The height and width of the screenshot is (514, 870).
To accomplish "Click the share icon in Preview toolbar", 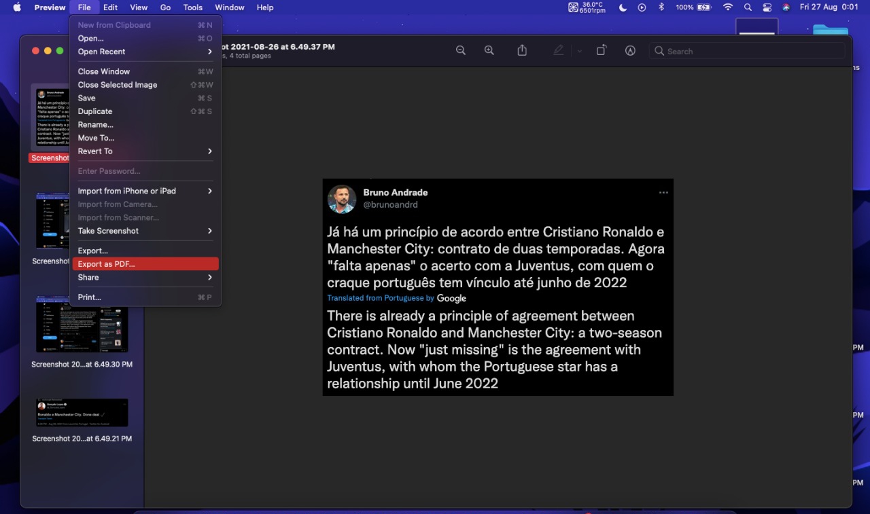I will 522,51.
